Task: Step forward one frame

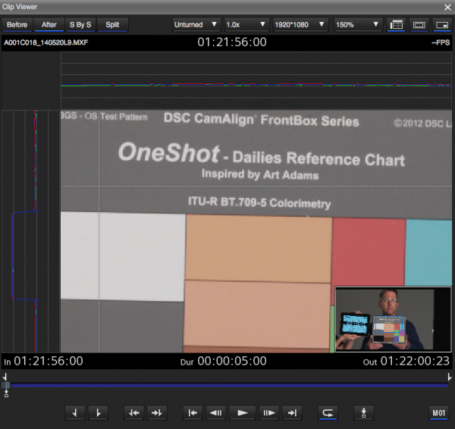Action: (268, 412)
